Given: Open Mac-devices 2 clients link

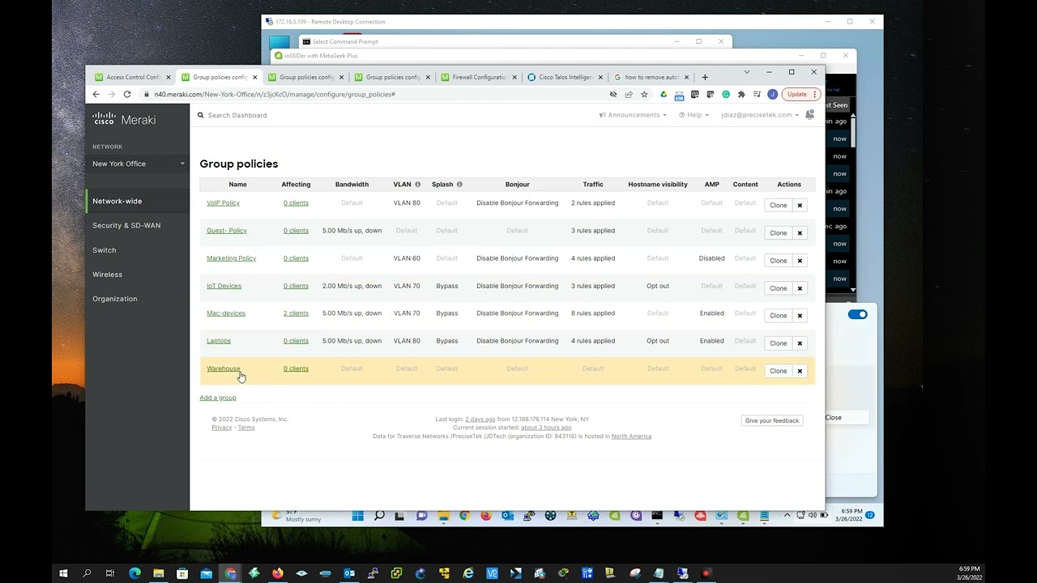Looking at the screenshot, I should pos(296,313).
